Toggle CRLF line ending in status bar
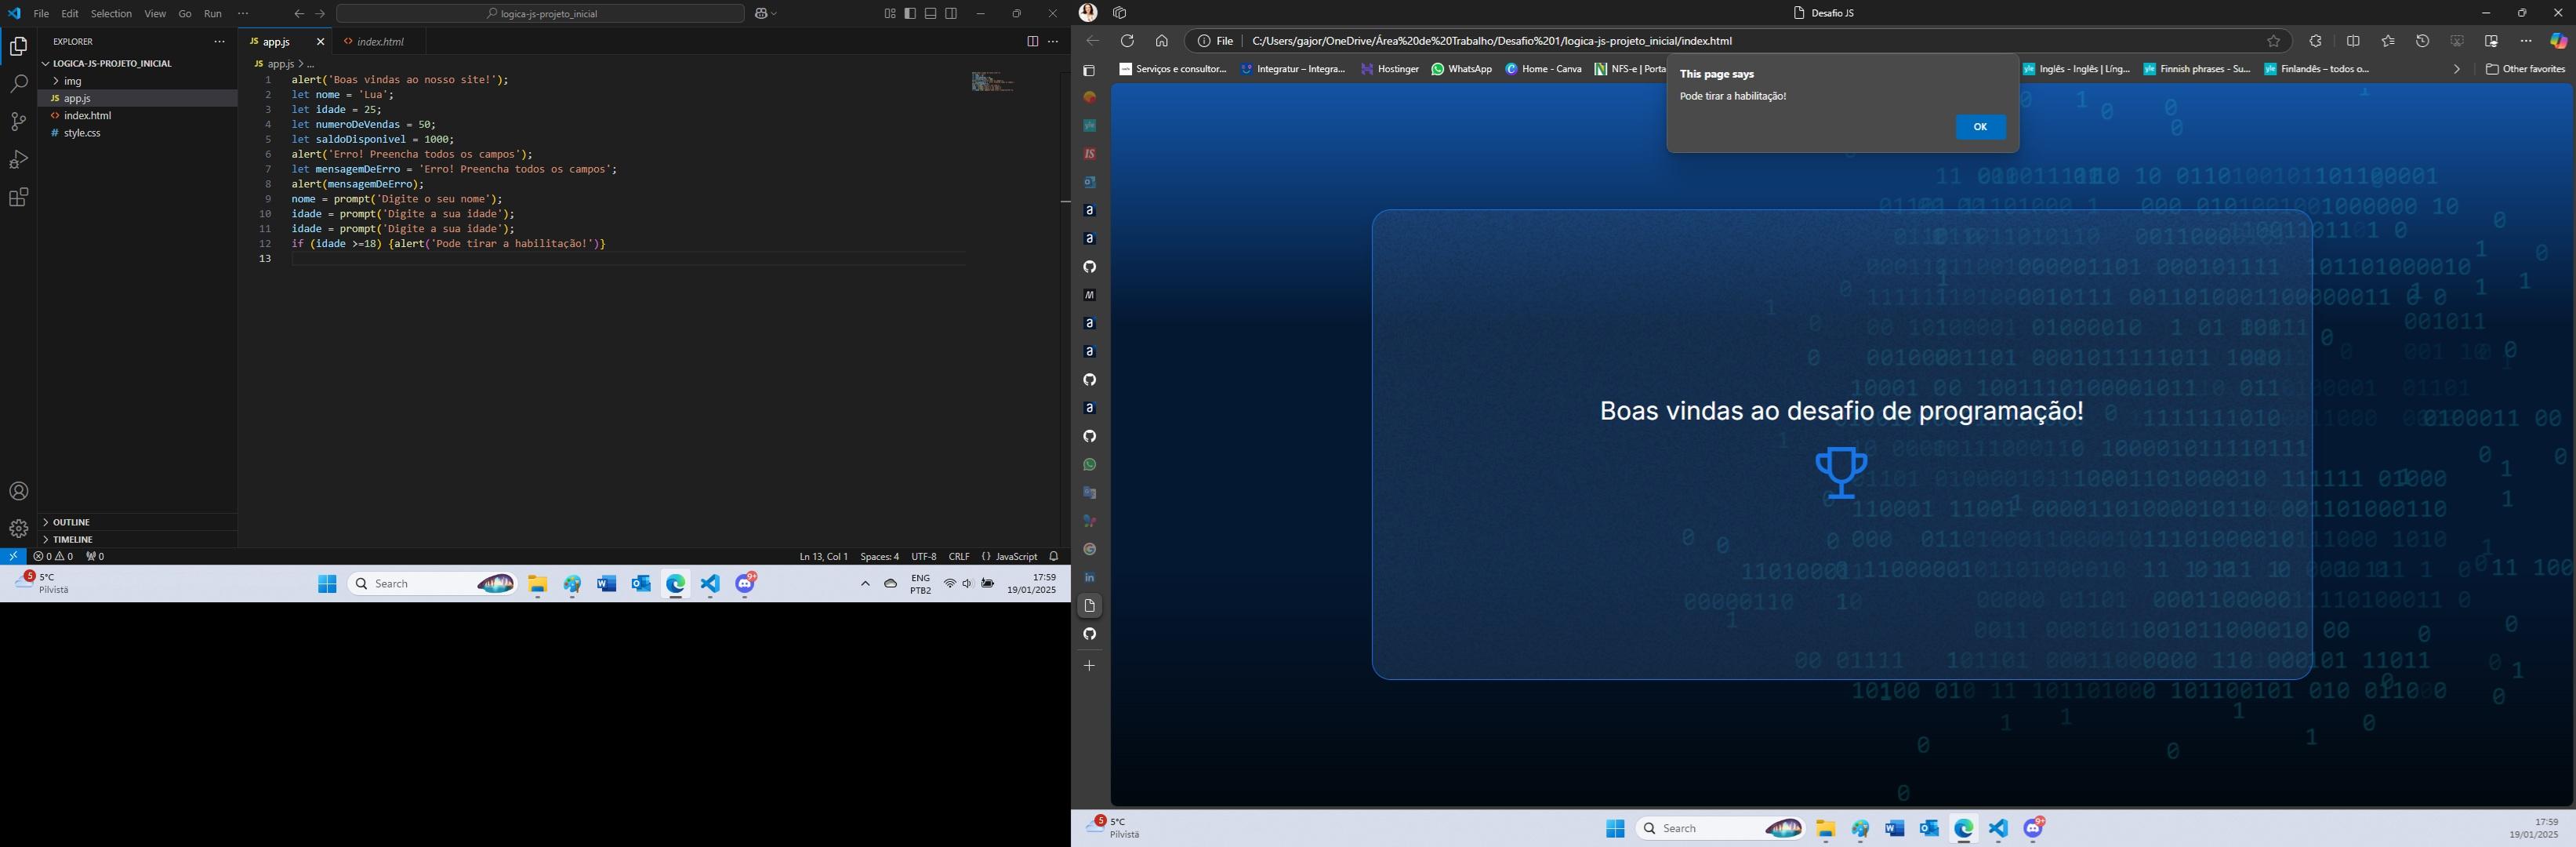The image size is (2576, 847). tap(960, 556)
